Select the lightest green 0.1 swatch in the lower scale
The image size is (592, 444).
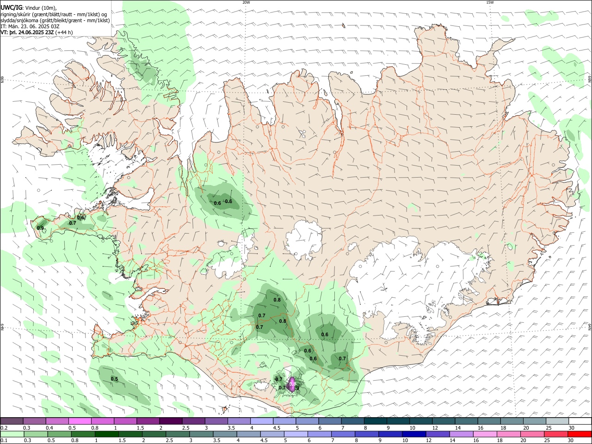click(x=12, y=434)
